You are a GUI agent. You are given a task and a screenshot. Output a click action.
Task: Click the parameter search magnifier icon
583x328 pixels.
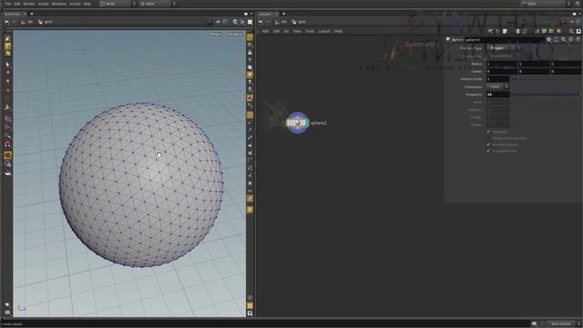pos(564,39)
